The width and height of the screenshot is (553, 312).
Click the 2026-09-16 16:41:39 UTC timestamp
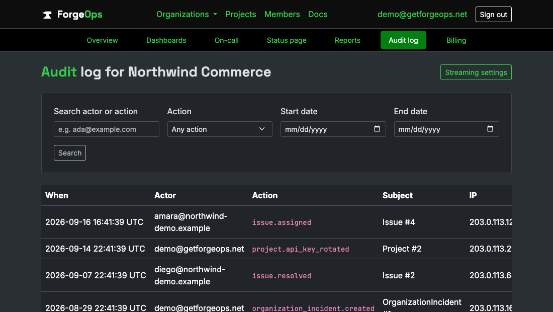click(94, 222)
